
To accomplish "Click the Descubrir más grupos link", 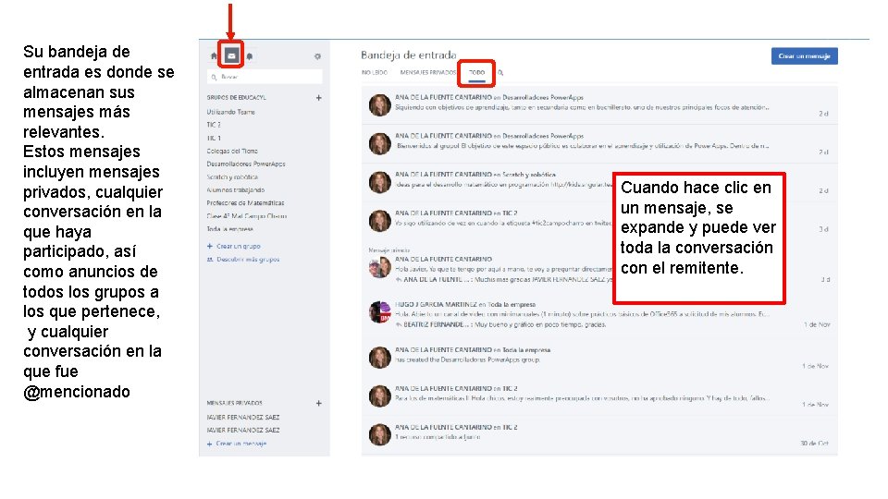I will tap(243, 259).
